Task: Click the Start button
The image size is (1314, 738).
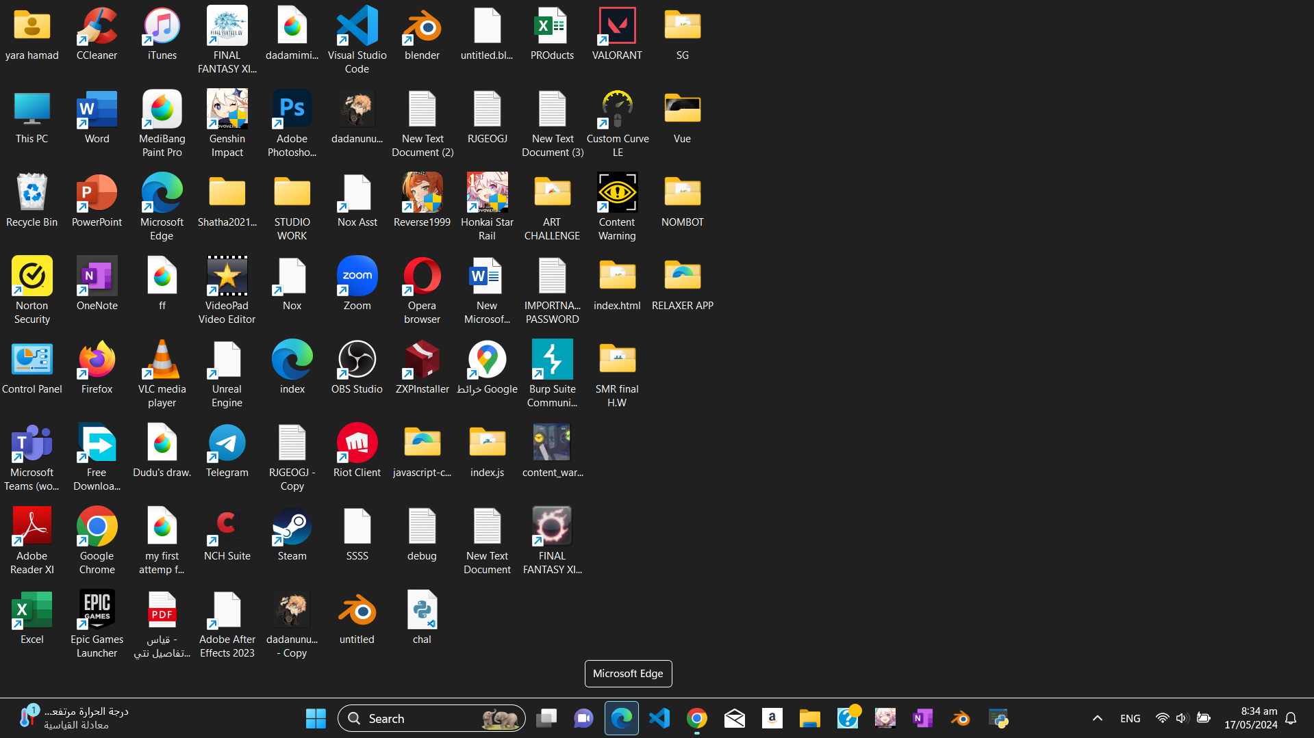Action: click(x=316, y=718)
